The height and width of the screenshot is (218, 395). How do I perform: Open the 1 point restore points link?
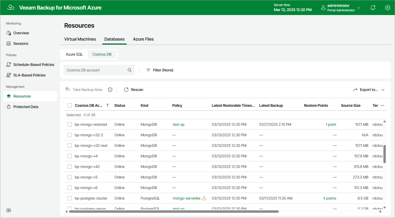pyautogui.click(x=331, y=124)
